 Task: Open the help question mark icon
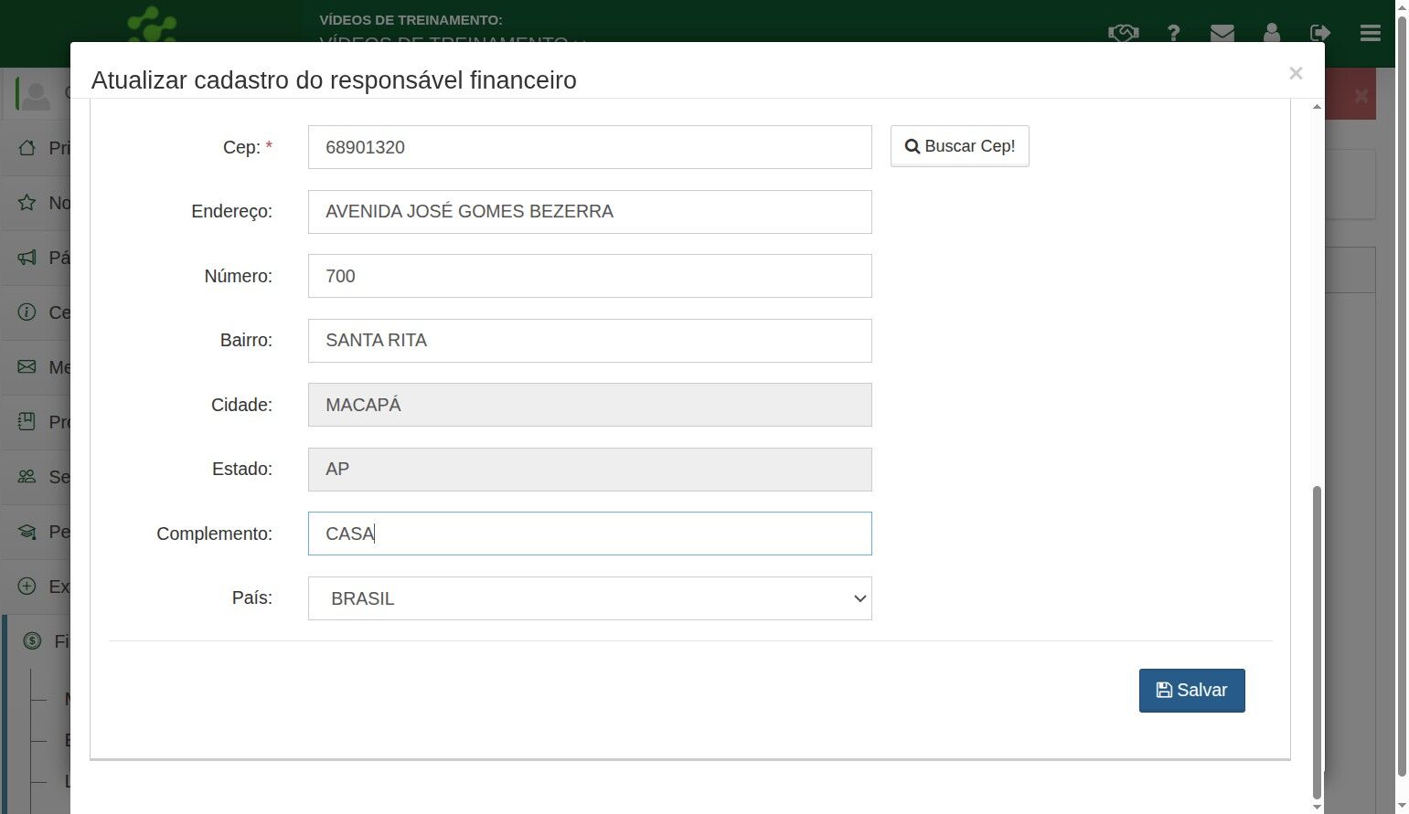(x=1173, y=33)
